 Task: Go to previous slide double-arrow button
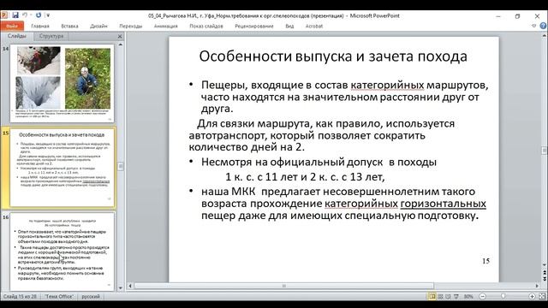coord(545,272)
